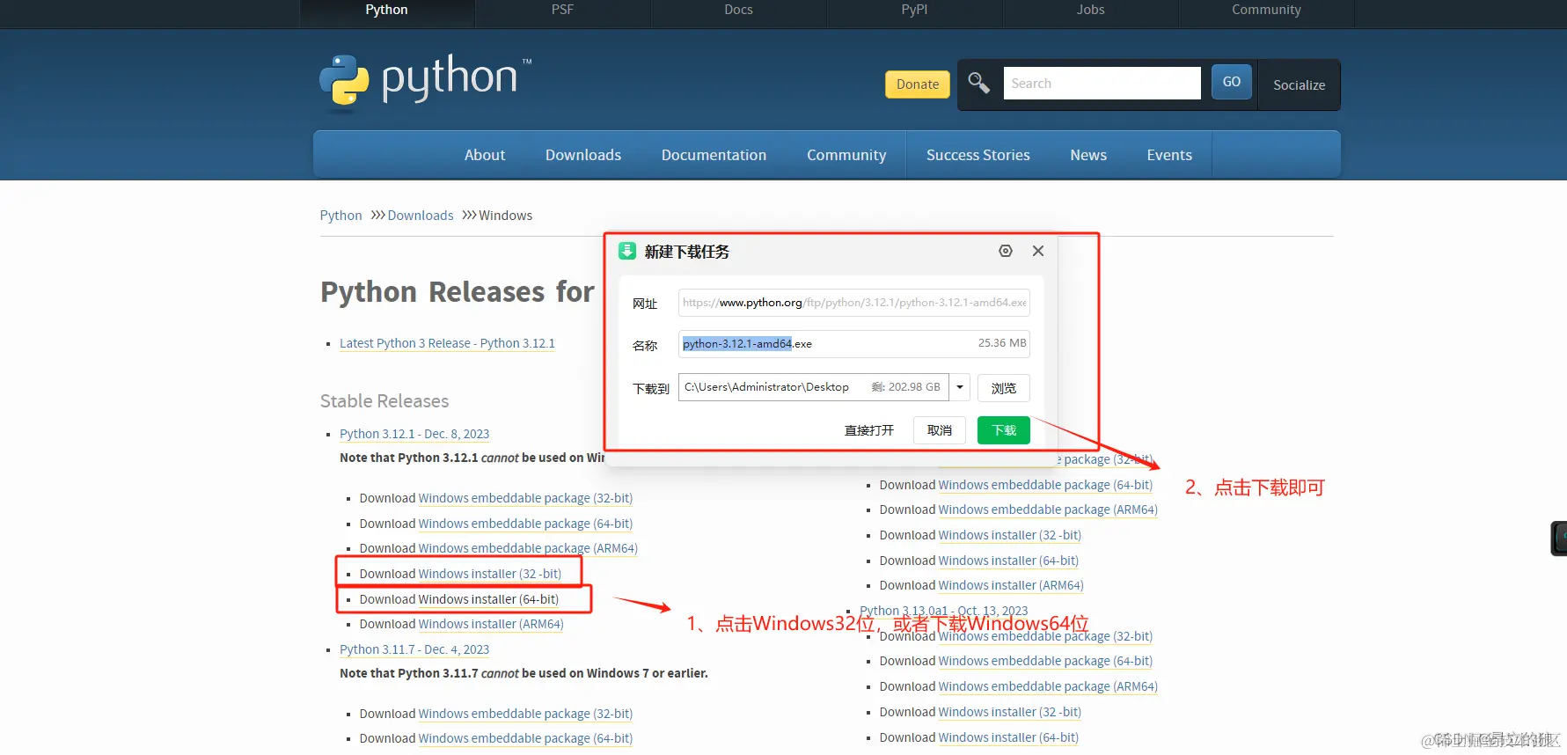Switch to the Jobs top tab
The width and height of the screenshot is (1567, 755).
[1090, 11]
